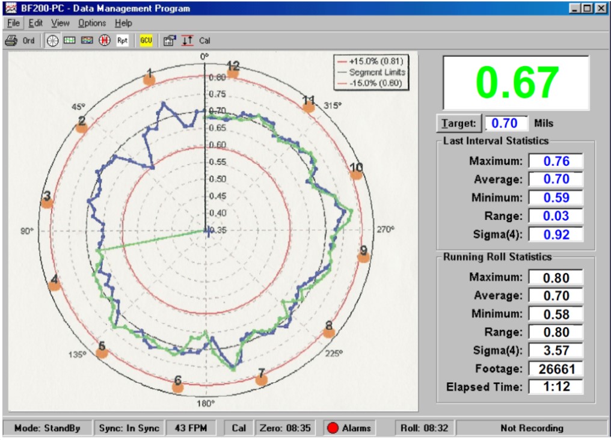Click the printer icon in the toolbar
This screenshot has height=440, width=611.
(11, 41)
